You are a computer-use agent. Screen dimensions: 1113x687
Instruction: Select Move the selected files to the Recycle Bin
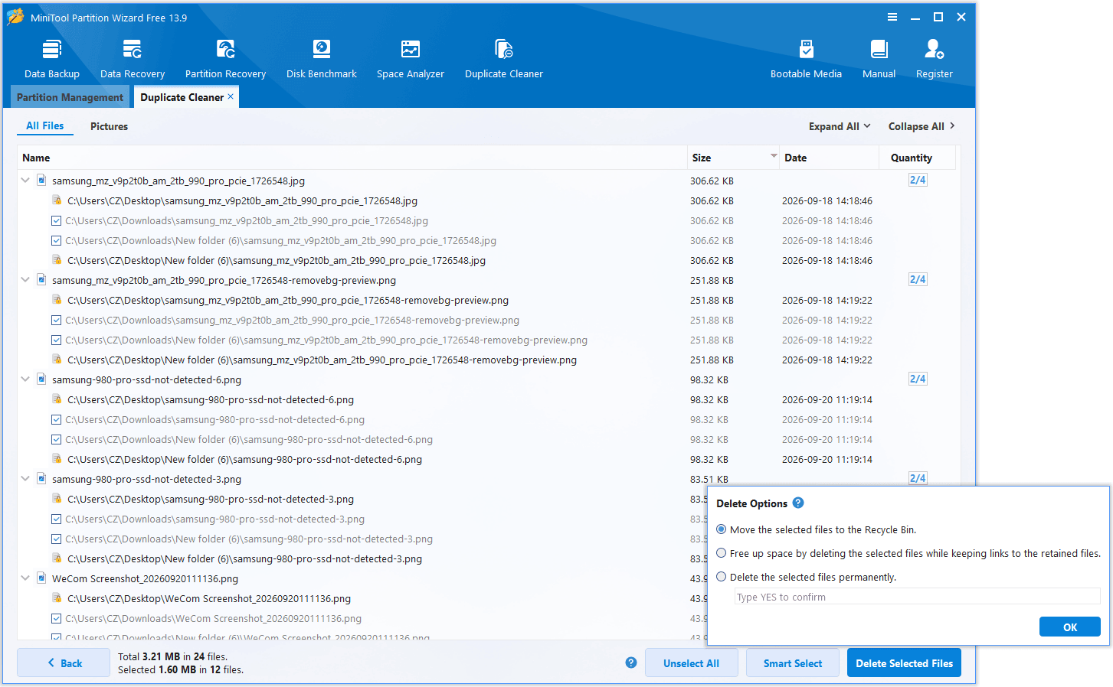tap(722, 529)
